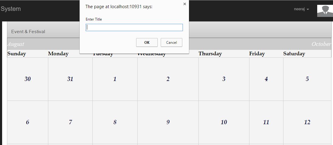Screen dimensions: 333x145
Task: Click the Enter Title label text
Action: (x=94, y=19)
